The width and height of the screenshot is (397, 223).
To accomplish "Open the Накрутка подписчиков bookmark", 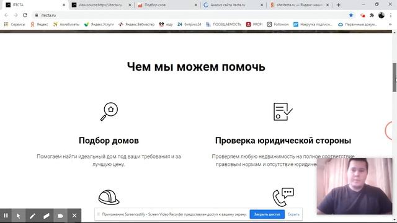I will tap(313, 24).
